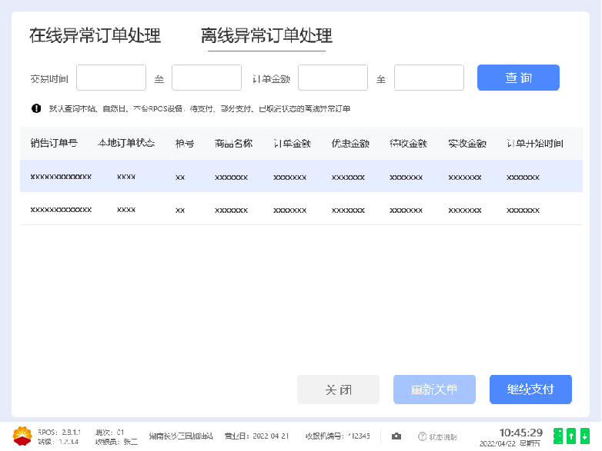This screenshot has height=451, width=602.
Task: Click the green down-arrow download indicator
Action: 584,436
